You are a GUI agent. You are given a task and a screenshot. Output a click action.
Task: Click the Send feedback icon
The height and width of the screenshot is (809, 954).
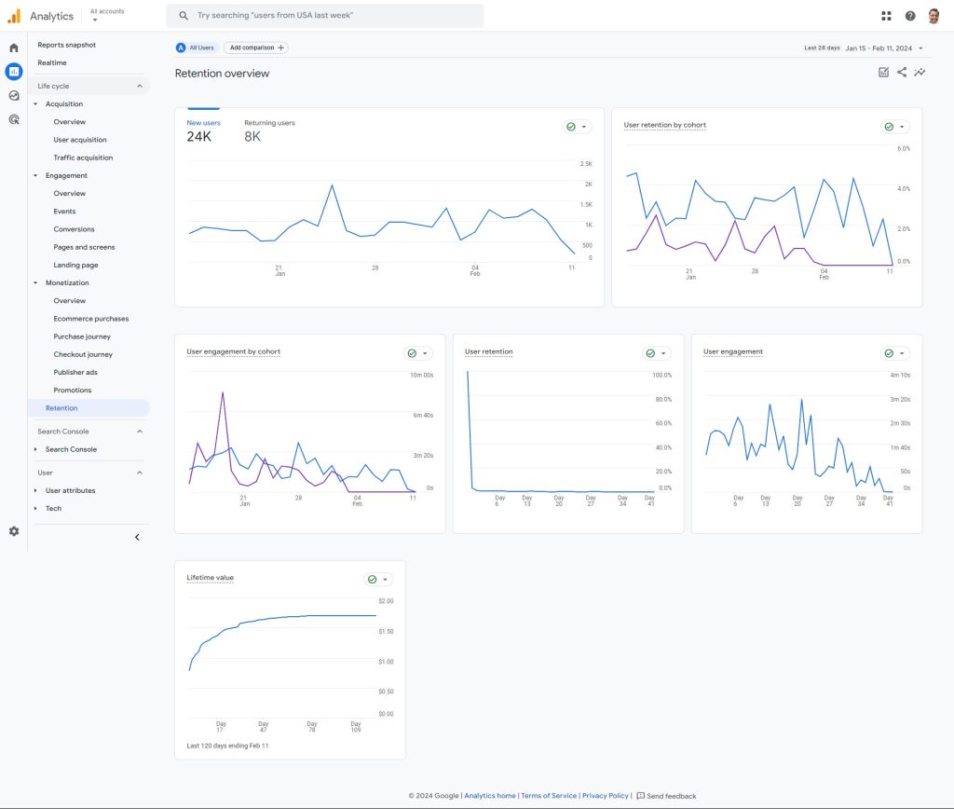[x=641, y=796]
